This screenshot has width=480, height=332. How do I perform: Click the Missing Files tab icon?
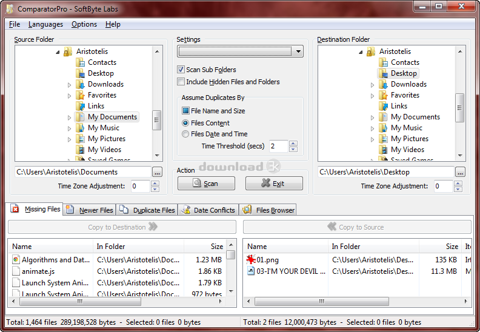[15, 208]
